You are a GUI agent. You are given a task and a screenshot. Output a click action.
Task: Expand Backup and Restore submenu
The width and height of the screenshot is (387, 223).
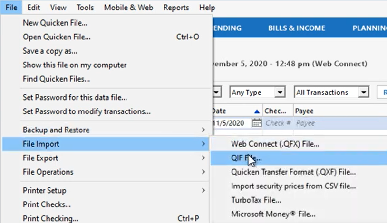(106, 130)
